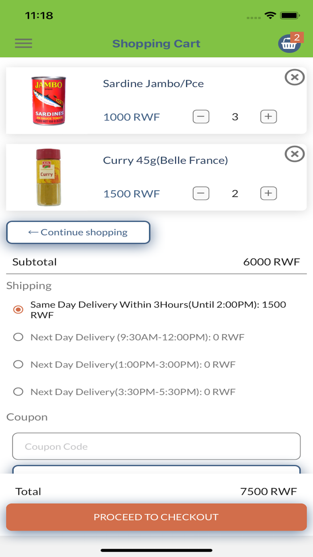The height and width of the screenshot is (557, 313).
Task: Remove Curry 45g from cart
Action: 294,154
